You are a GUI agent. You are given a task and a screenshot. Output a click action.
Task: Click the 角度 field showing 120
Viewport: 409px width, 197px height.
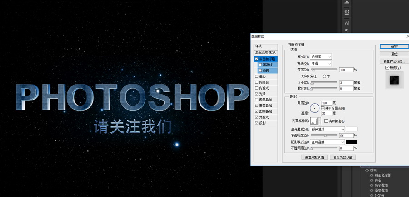tap(327, 103)
